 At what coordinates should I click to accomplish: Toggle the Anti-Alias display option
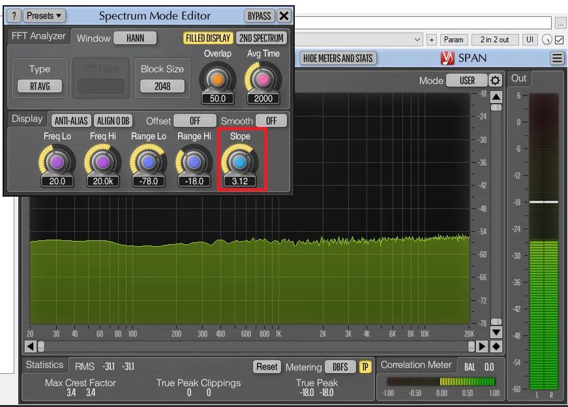tap(71, 121)
